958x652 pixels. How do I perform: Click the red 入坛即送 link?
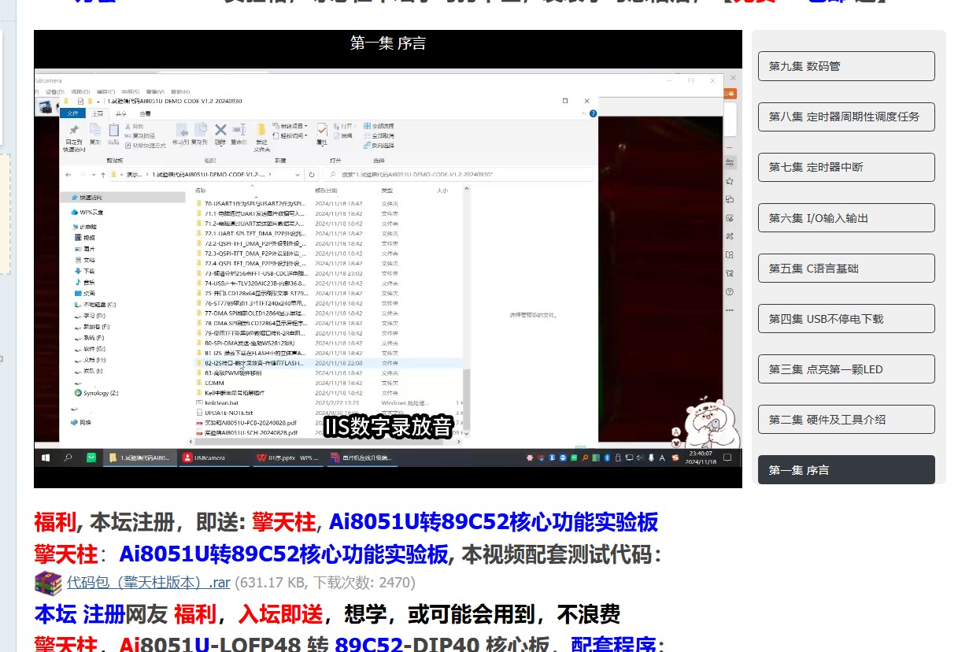pos(281,613)
